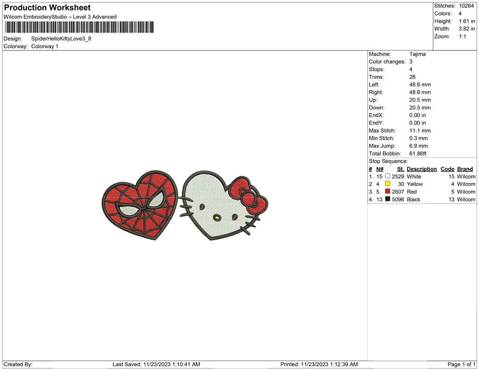Click the Stitches value '10264'
This screenshot has width=479, height=369.
pos(466,6)
